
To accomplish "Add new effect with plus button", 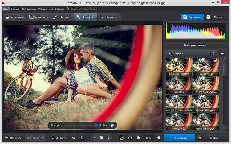I will pyautogui.click(x=222, y=53).
